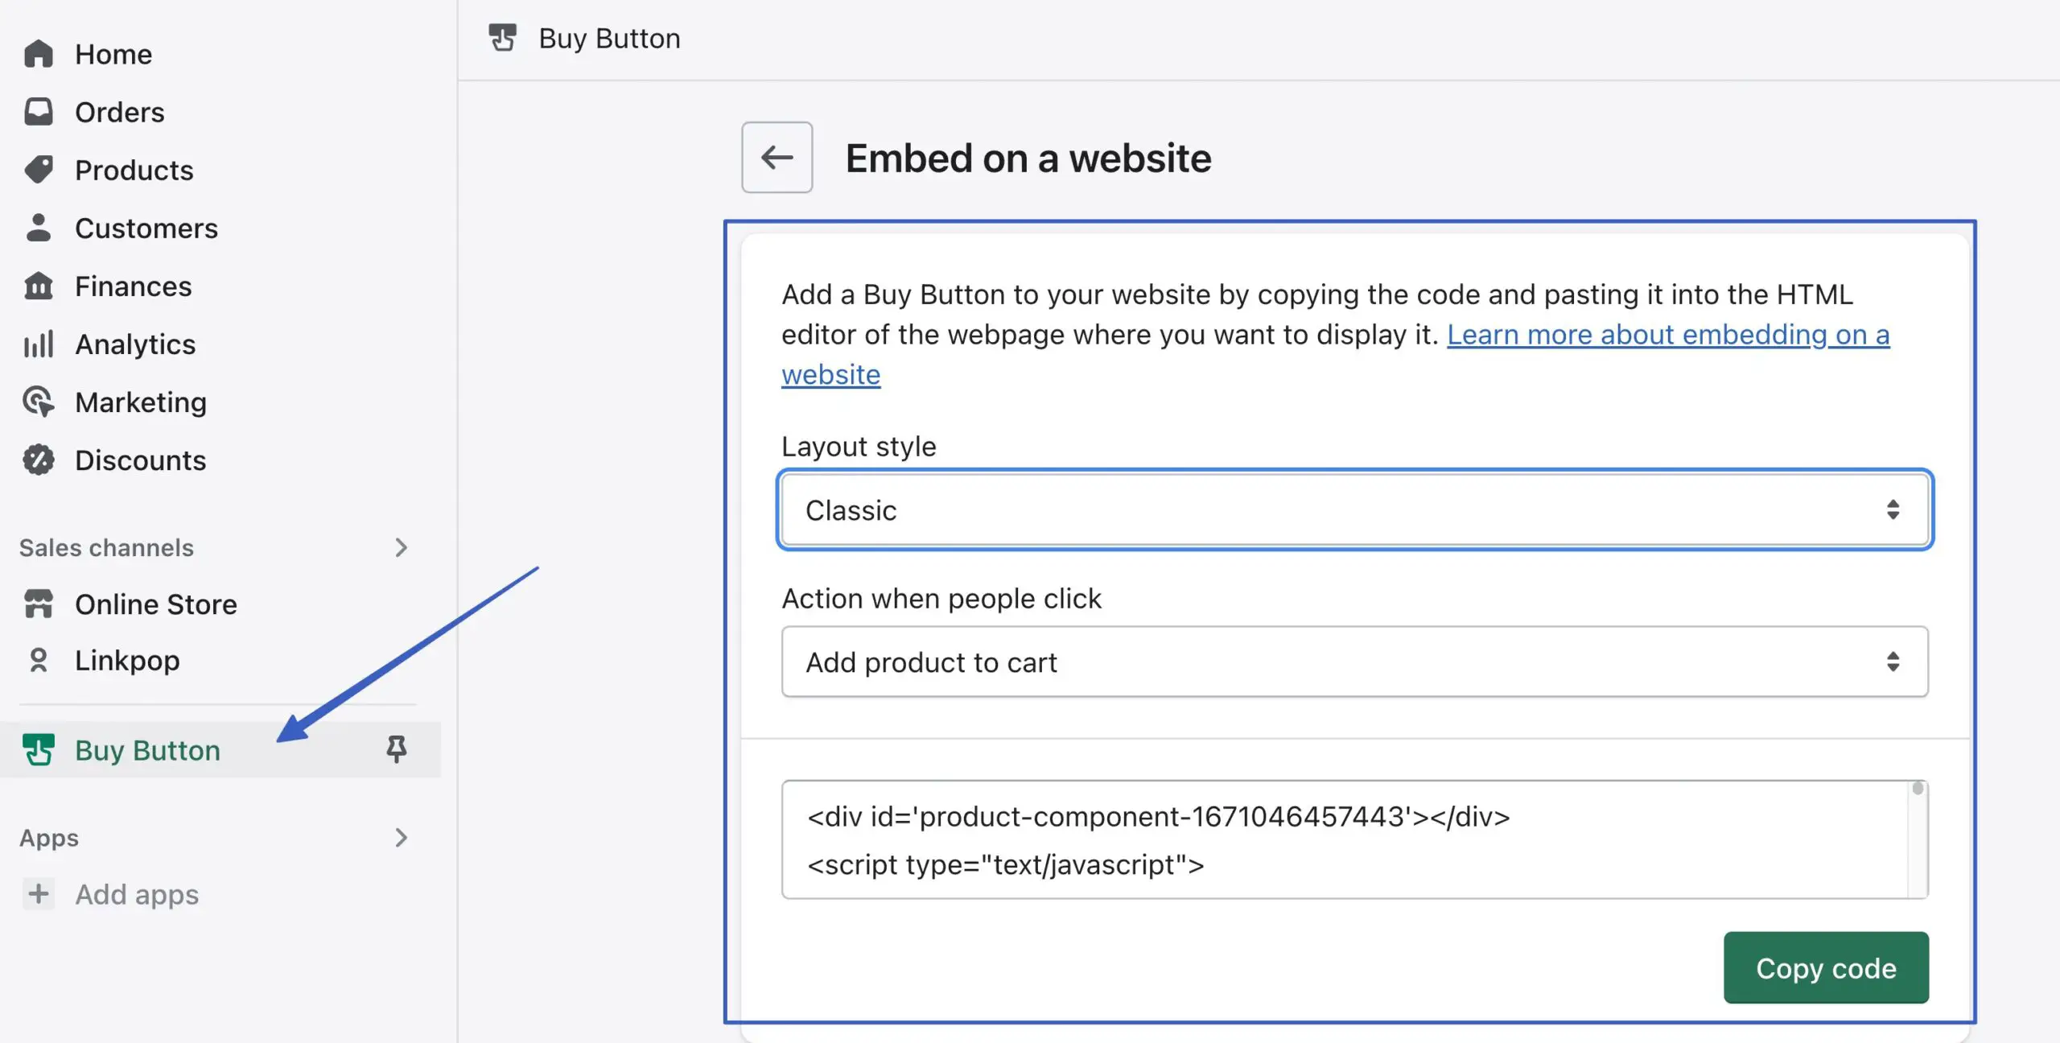Expand the Apps section chevron

pos(402,837)
